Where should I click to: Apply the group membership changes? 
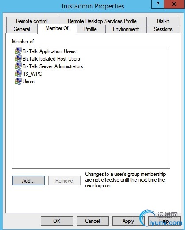pyautogui.click(x=128, y=221)
